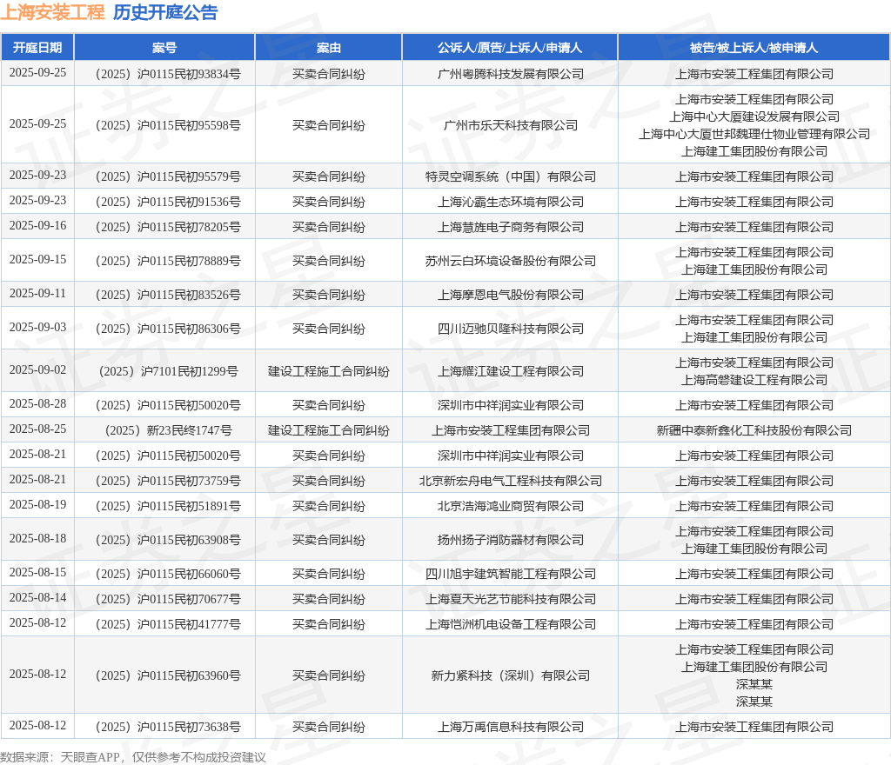Click plaintiff 上海万禹信息科技有限公司
The image size is (891, 765).
coord(510,727)
